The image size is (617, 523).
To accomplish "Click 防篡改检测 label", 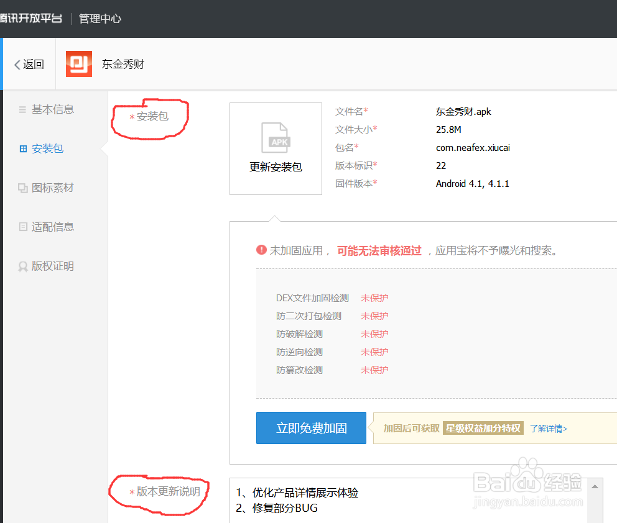I will click(x=299, y=370).
